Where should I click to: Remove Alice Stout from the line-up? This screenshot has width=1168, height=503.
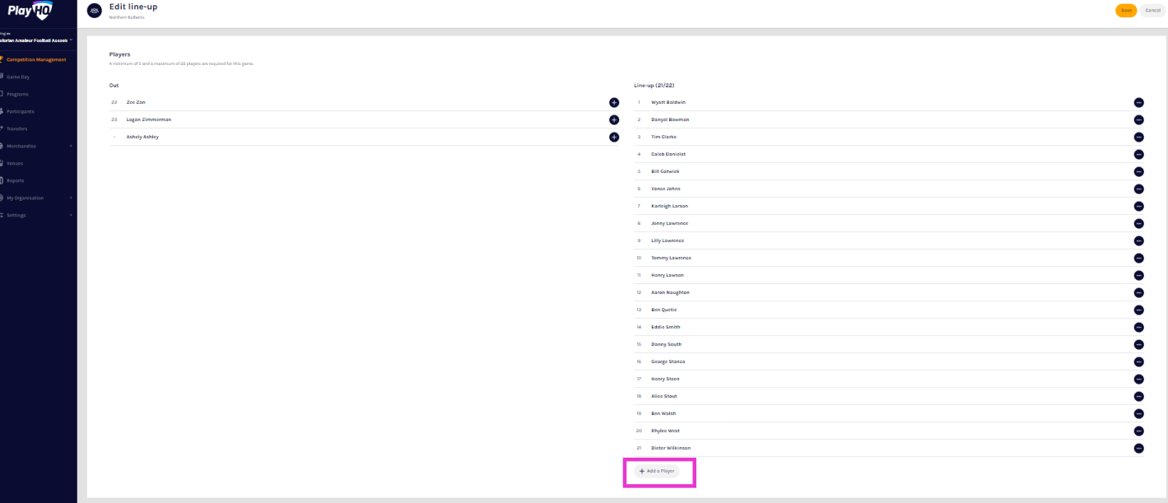(x=1138, y=396)
